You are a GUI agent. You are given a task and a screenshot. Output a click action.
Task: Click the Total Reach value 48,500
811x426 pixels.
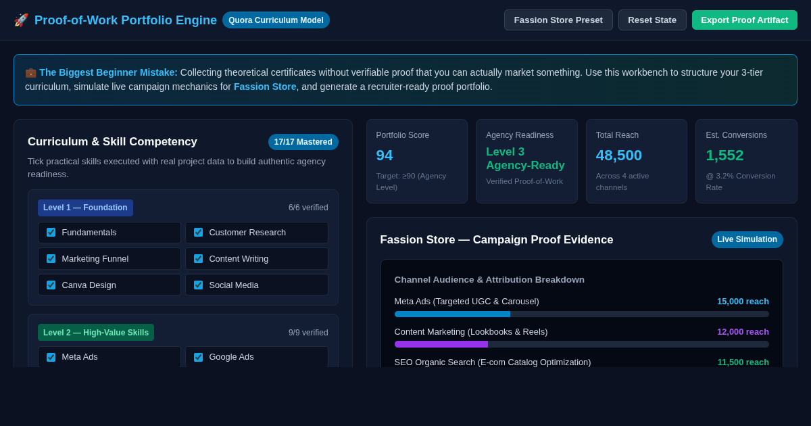pos(619,156)
